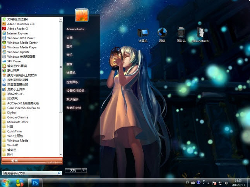The width and height of the screenshot is (250, 187).
Task: Expand the Win7主题包 folder
Action: 13,136
